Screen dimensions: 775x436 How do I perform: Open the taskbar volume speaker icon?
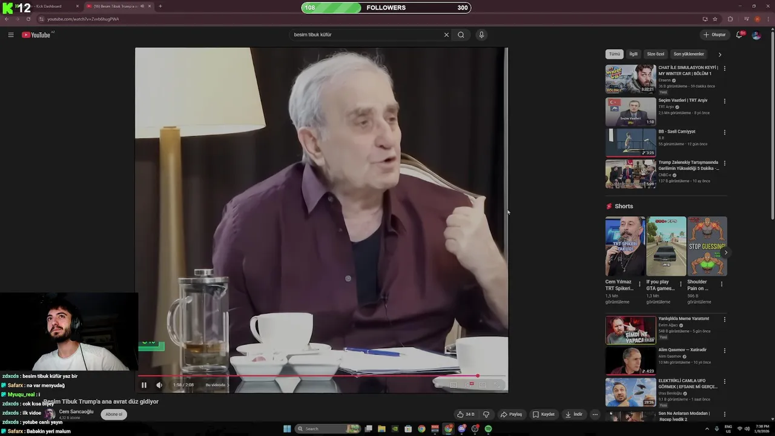coord(747,429)
